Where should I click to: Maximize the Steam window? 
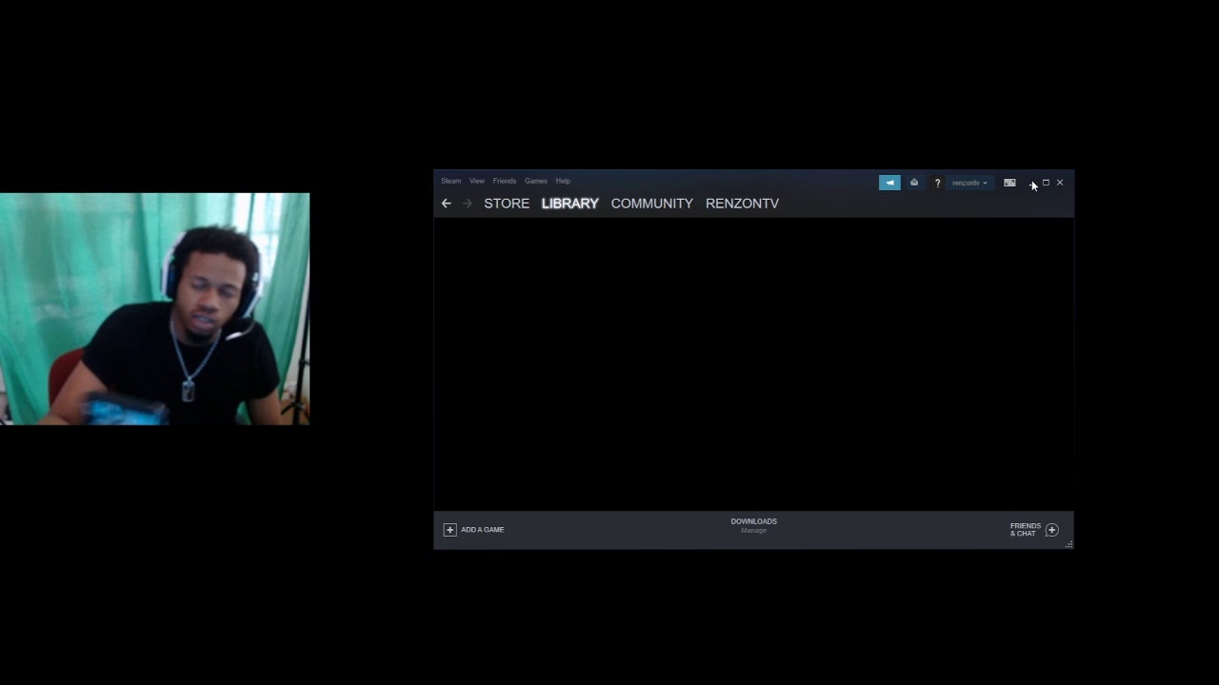(x=1046, y=183)
